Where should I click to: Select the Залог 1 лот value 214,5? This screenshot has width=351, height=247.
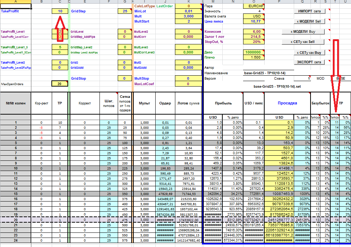pos(254,37)
